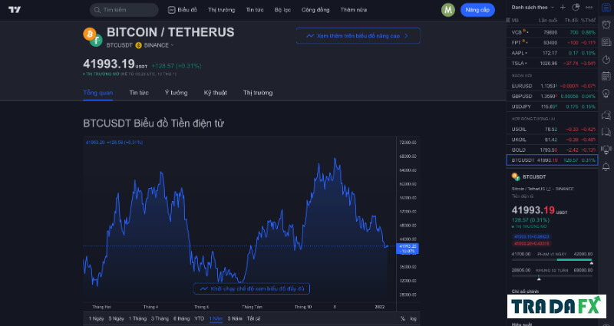Open watchlist advanced view pie icon

coord(576,8)
